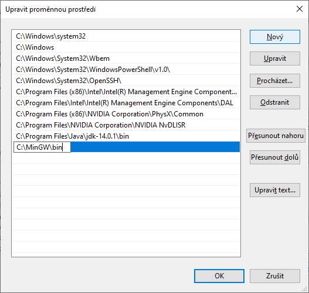The height and width of the screenshot is (293, 309).
Task: Select the WindowsPowerShell\v1.0\ path entry
Action: point(126,70)
